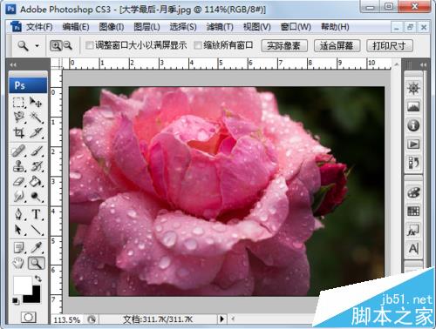Swap foreground and background colors

point(38,279)
